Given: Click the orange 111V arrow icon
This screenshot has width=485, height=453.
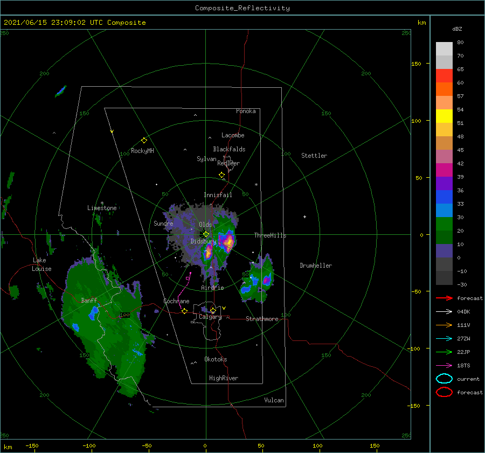Looking at the screenshot, I should click(444, 325).
